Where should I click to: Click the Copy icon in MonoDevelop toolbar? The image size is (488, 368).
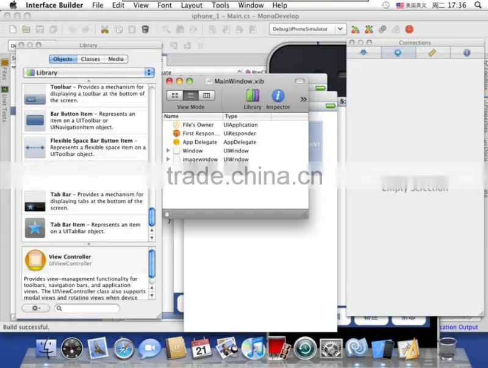[118, 29]
